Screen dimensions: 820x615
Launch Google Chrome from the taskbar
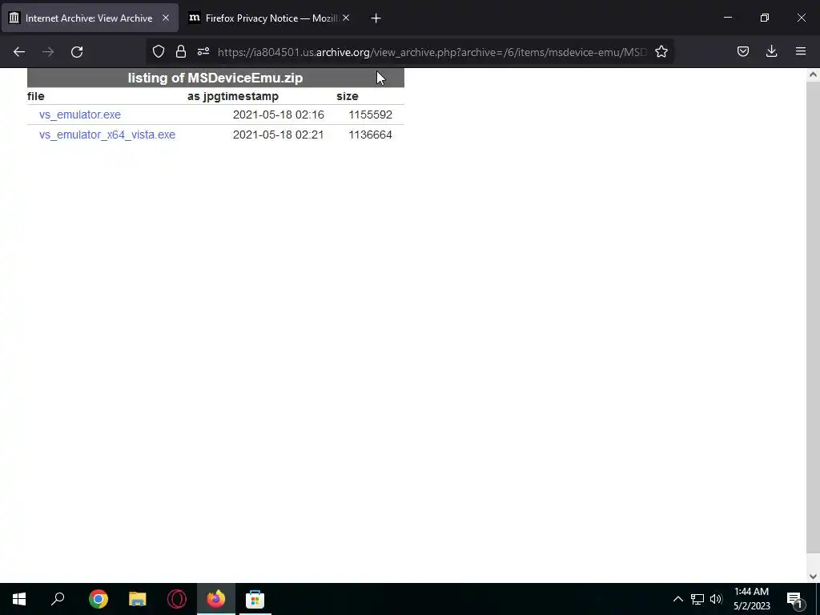click(98, 599)
